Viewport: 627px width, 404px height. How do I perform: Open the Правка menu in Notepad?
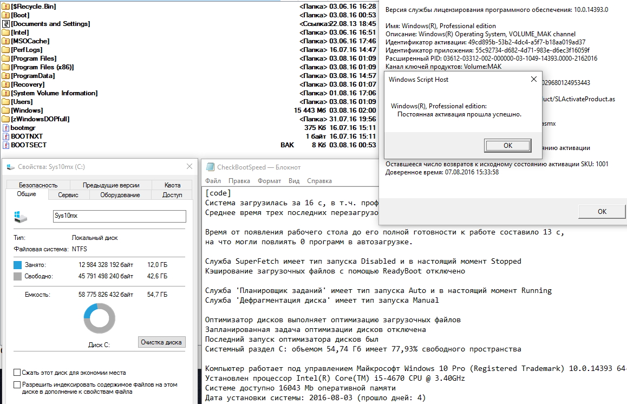coord(239,181)
